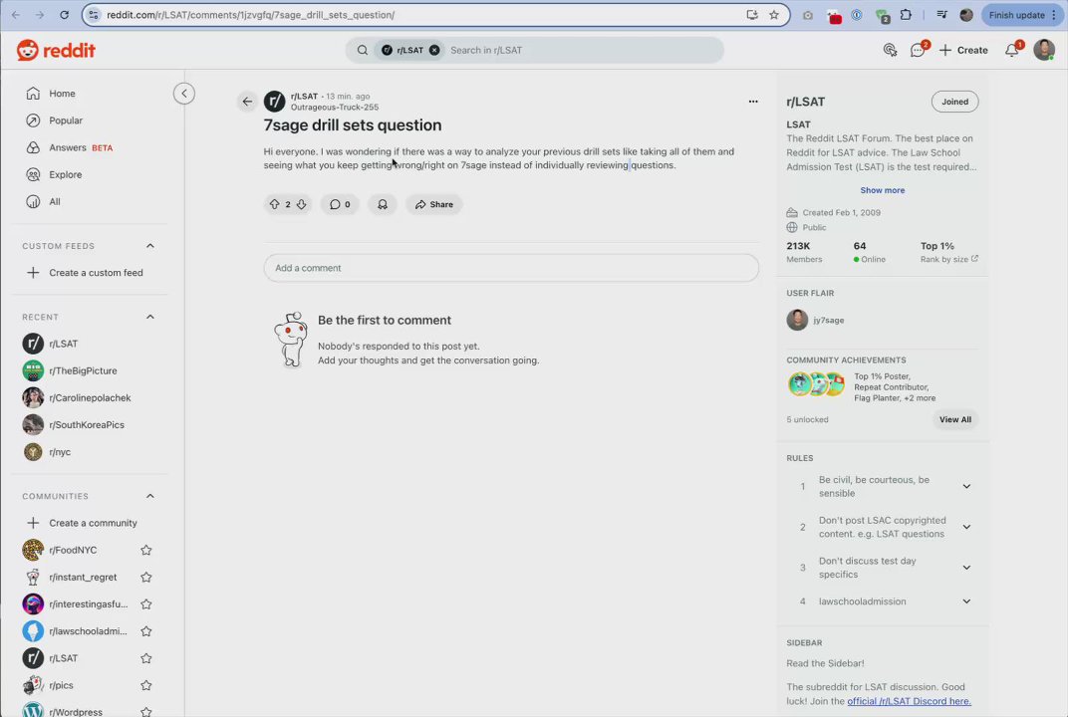The width and height of the screenshot is (1068, 717).
Task: Open the official r/LSAT Discord link
Action: [909, 701]
